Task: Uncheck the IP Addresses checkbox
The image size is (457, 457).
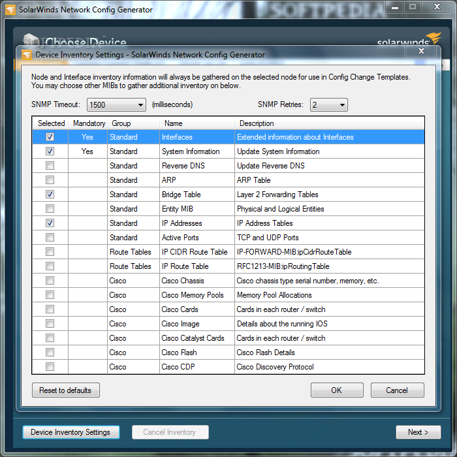Action: point(50,223)
